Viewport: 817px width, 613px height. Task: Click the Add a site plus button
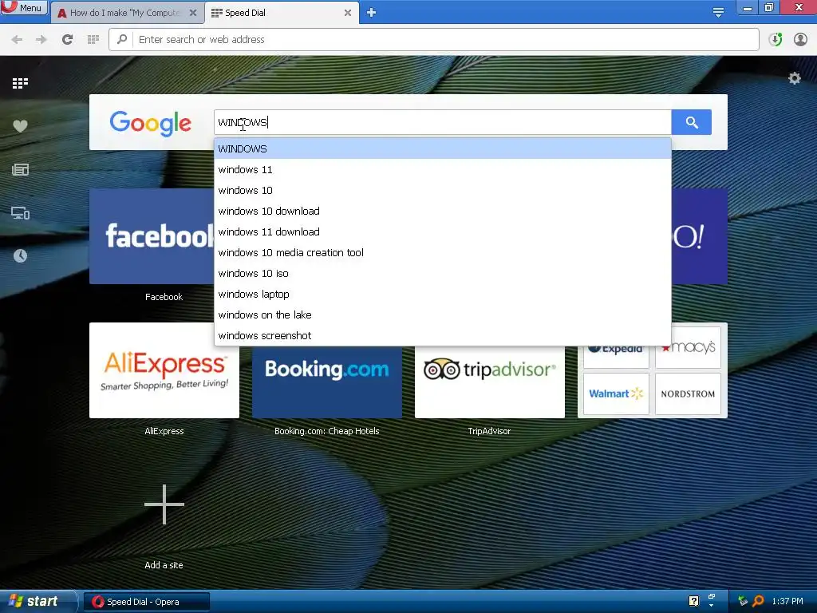coord(164,504)
